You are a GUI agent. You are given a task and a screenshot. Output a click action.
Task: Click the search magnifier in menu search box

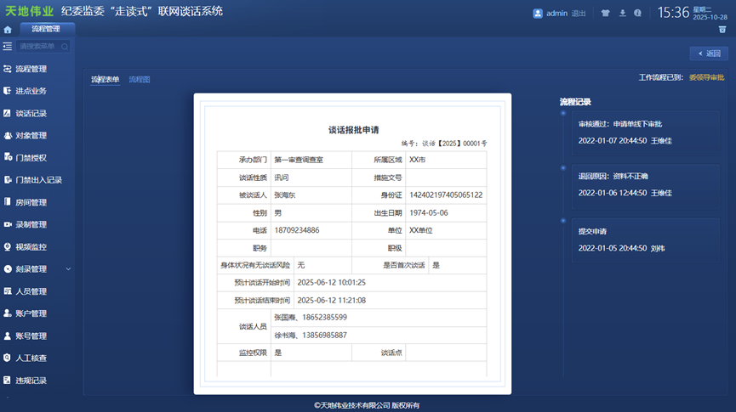click(65, 47)
